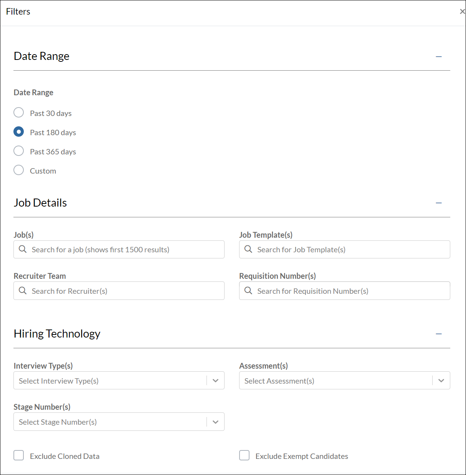Viewport: 466px width, 475px height.
Task: Open the Stage Number(s) dropdown
Action: click(215, 422)
